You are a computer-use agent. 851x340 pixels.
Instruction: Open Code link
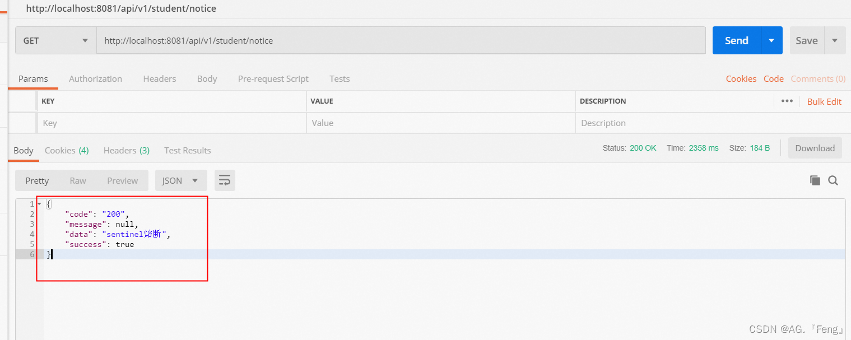coord(774,79)
